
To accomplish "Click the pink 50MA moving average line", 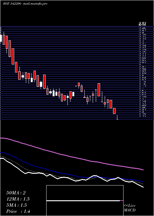I will click(71, 157).
